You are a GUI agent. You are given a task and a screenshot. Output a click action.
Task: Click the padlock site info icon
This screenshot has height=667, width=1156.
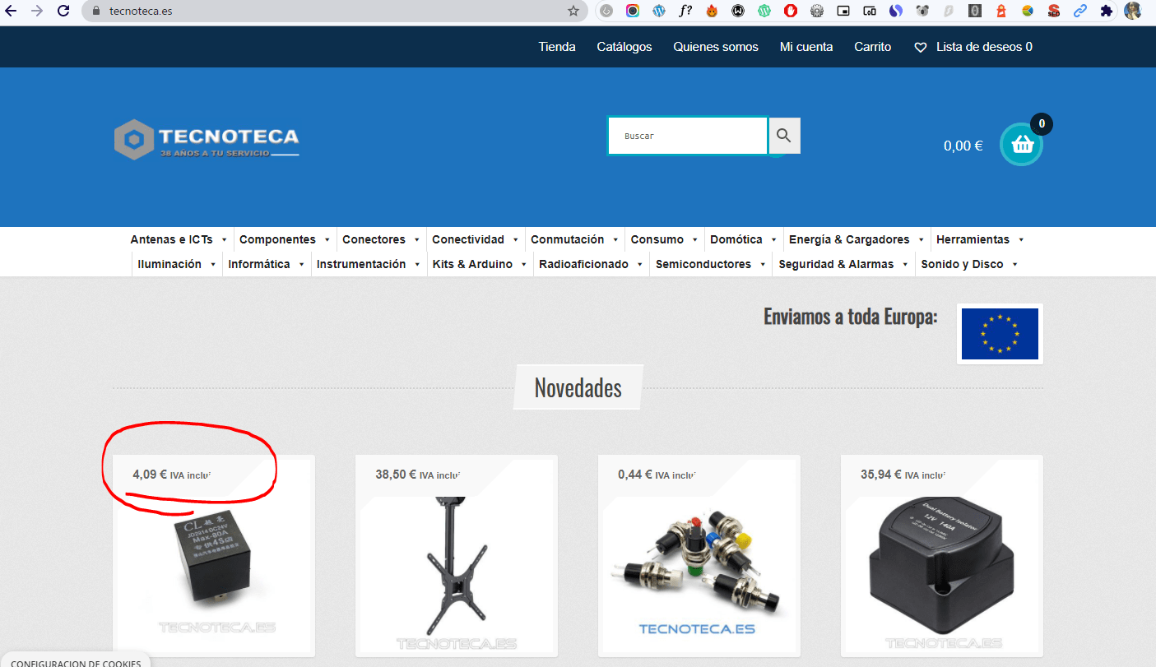tap(95, 12)
